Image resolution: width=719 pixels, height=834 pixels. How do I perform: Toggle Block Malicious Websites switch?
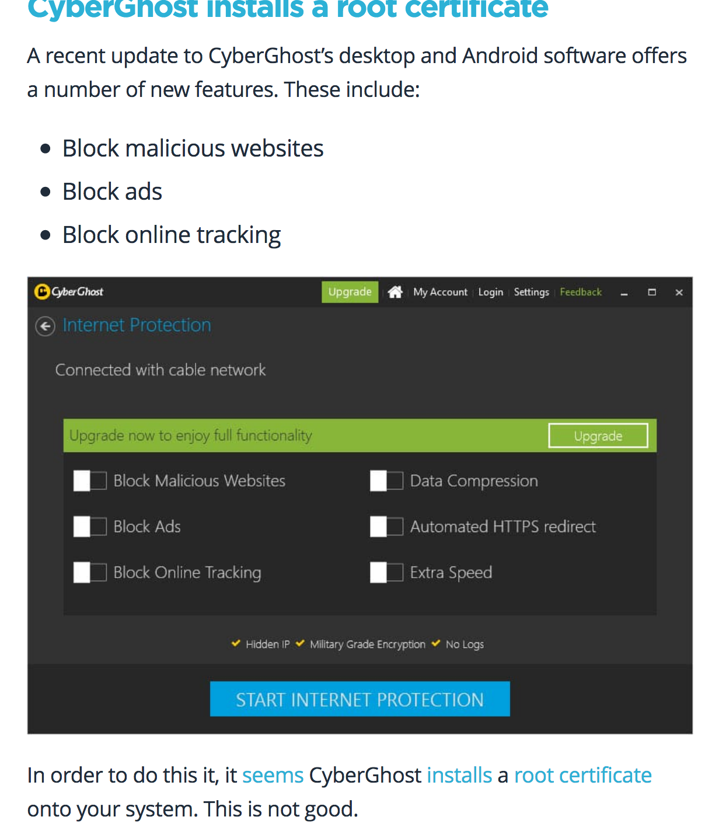(x=90, y=481)
